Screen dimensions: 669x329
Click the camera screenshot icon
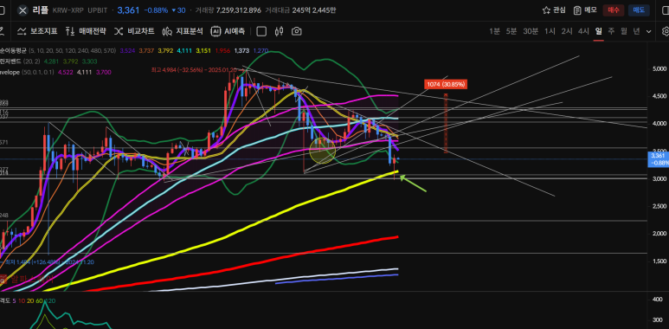[297, 31]
